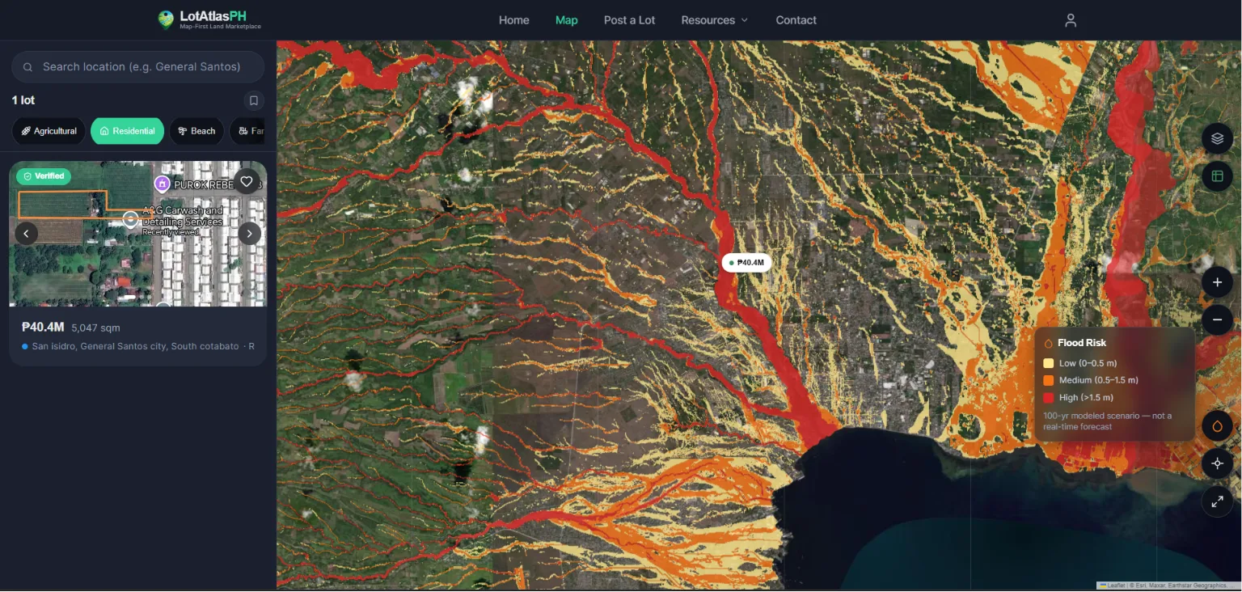
Task: Open the map layers stack button
Action: coord(1217,138)
